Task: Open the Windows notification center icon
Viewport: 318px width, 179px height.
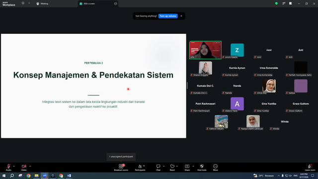Action: pyautogui.click(x=313, y=176)
